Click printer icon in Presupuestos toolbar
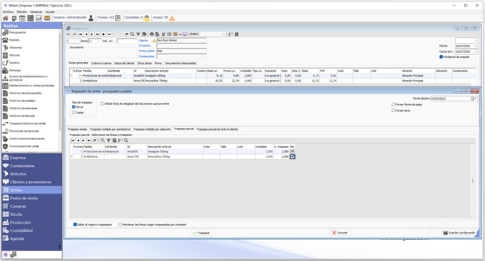485x261 pixels. 152,34
